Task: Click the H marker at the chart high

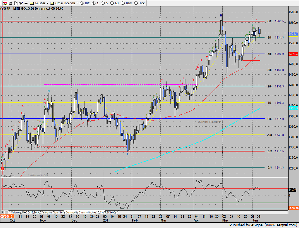Action: (221, 16)
